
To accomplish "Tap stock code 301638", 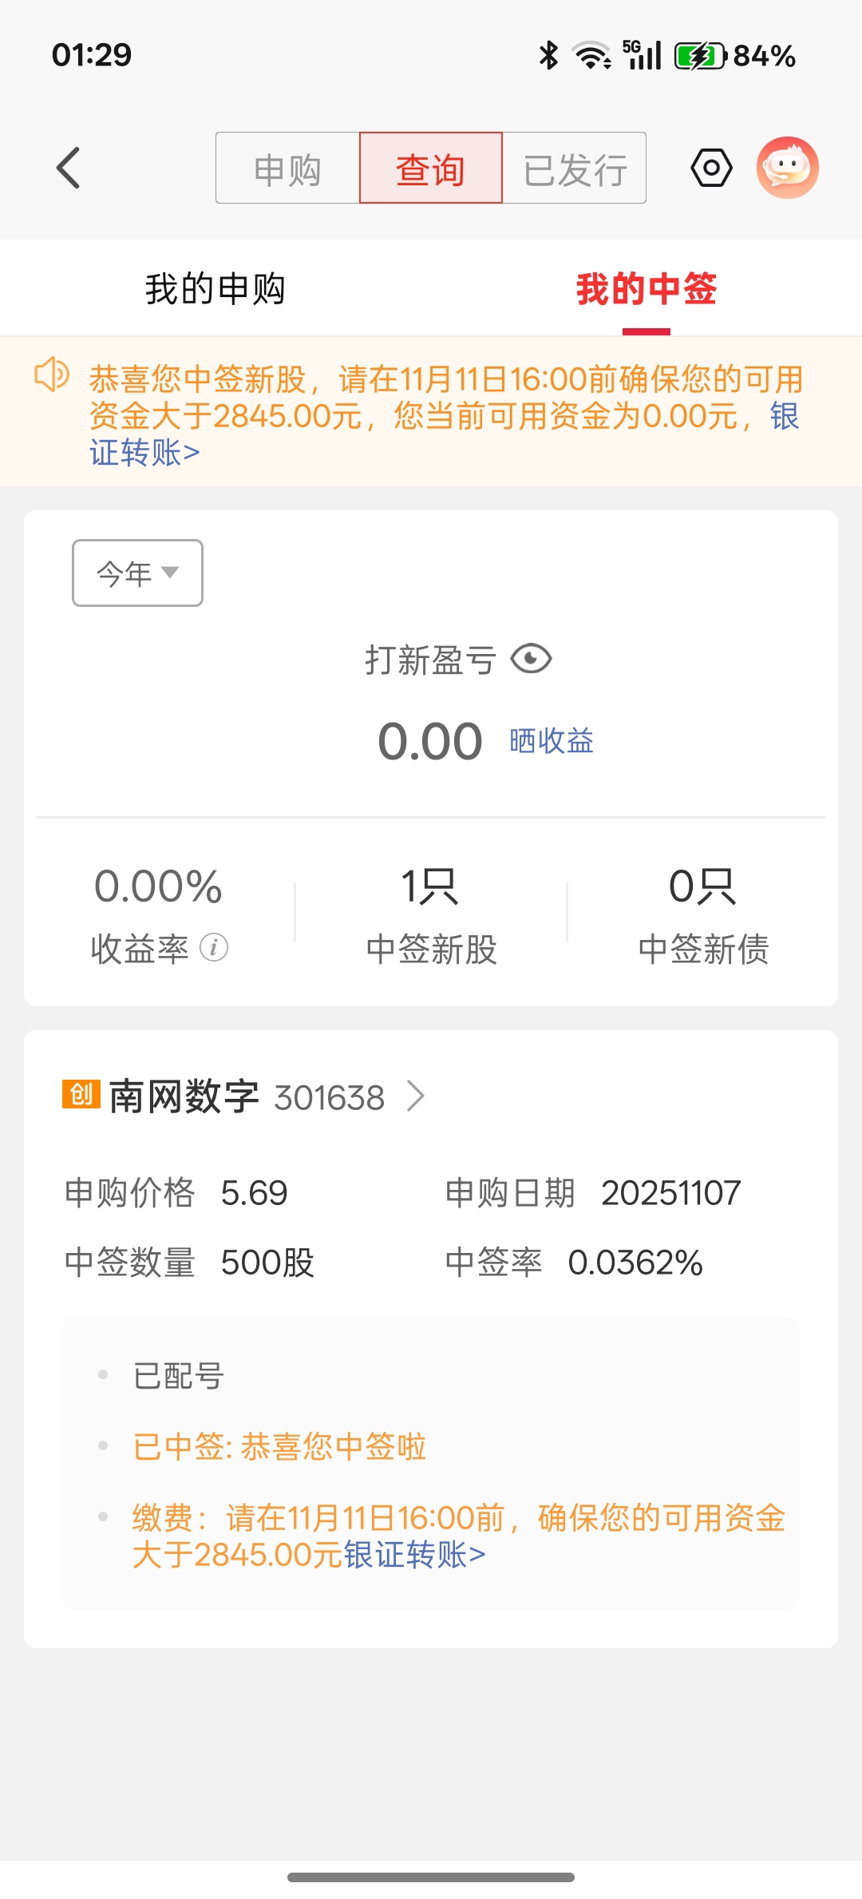I will coord(330,1098).
